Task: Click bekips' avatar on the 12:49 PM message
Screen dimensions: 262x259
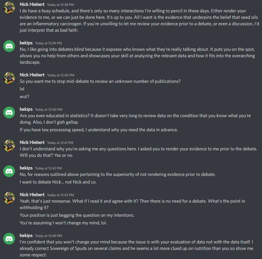Action: [9, 239]
